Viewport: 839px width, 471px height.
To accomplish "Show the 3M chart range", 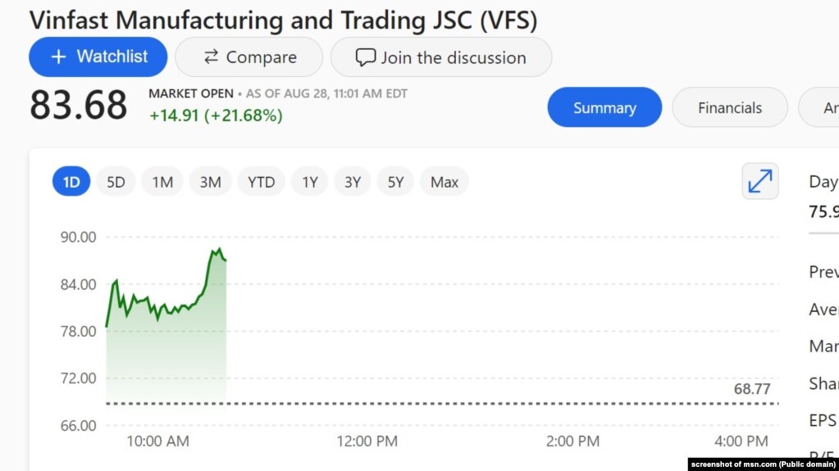I will tap(211, 182).
